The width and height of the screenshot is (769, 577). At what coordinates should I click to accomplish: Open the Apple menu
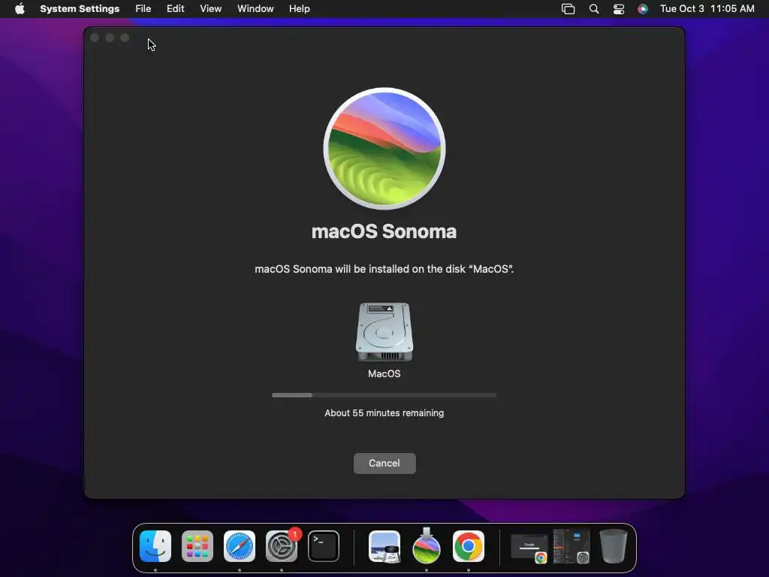click(x=20, y=9)
